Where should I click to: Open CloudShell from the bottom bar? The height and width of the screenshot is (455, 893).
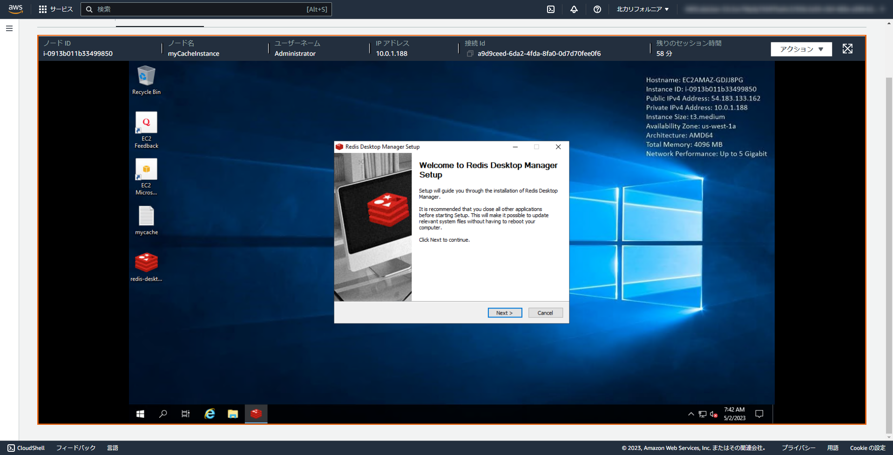[26, 448]
